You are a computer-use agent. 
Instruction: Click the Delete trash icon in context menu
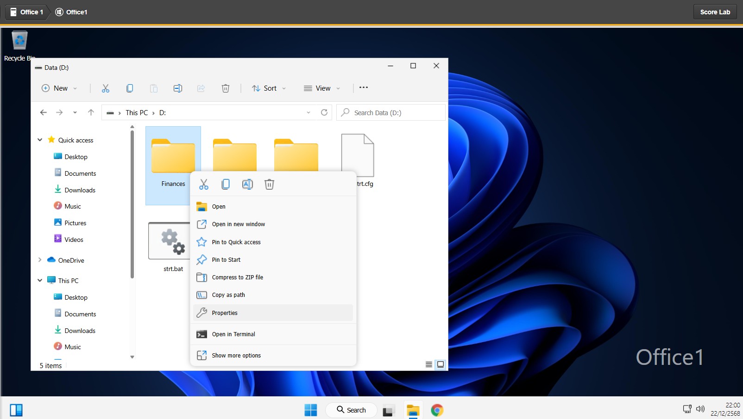click(x=269, y=185)
